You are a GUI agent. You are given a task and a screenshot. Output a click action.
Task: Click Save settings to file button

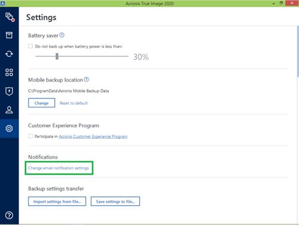pyautogui.click(x=115, y=201)
